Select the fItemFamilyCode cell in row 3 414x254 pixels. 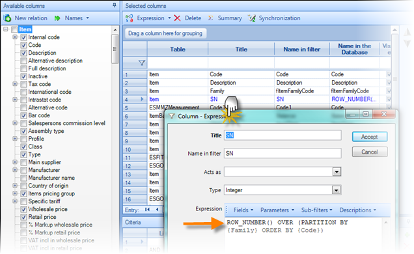pyautogui.click(x=302, y=91)
